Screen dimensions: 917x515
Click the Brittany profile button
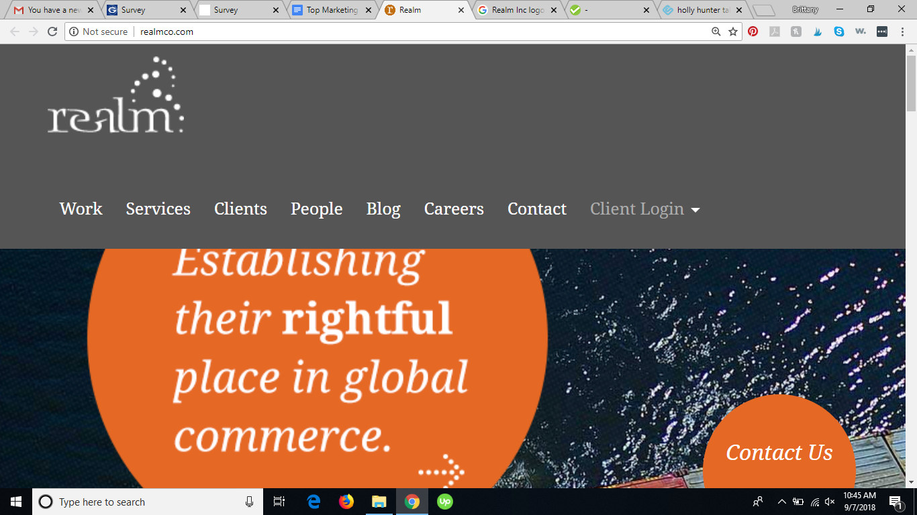[806, 9]
